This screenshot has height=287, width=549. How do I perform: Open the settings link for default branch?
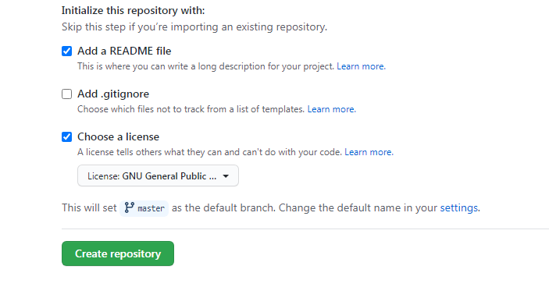[459, 208]
